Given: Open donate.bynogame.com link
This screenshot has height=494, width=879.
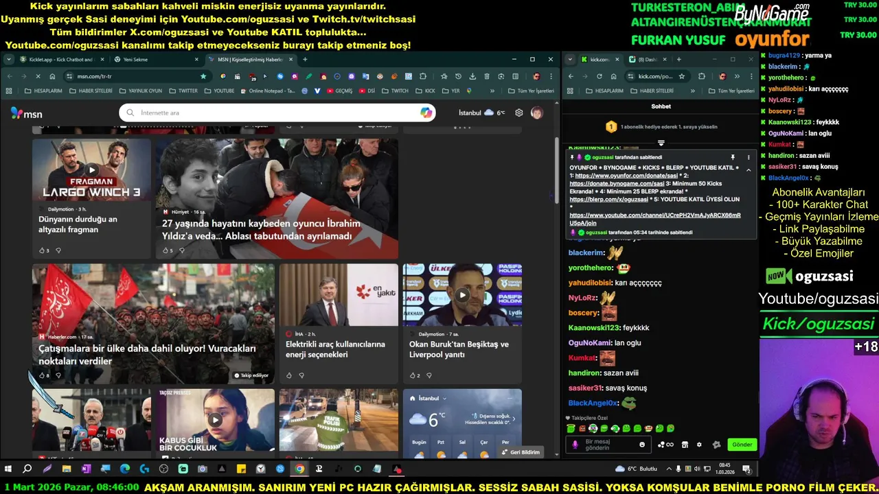Looking at the screenshot, I should (617, 183).
